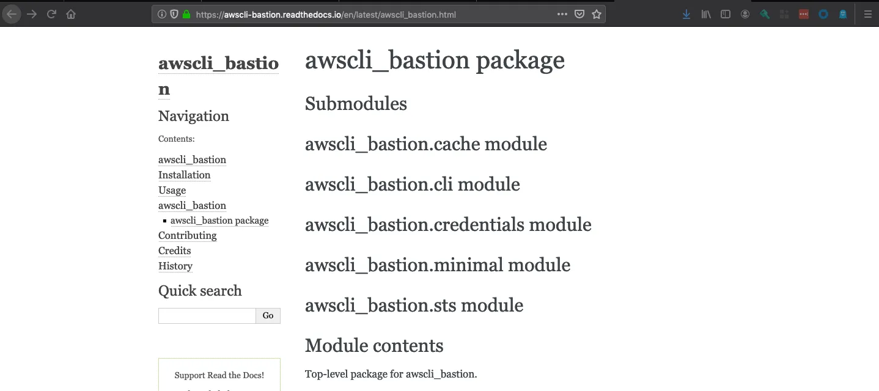Show the Firefox account icon
The height and width of the screenshot is (391, 879).
pos(745,14)
